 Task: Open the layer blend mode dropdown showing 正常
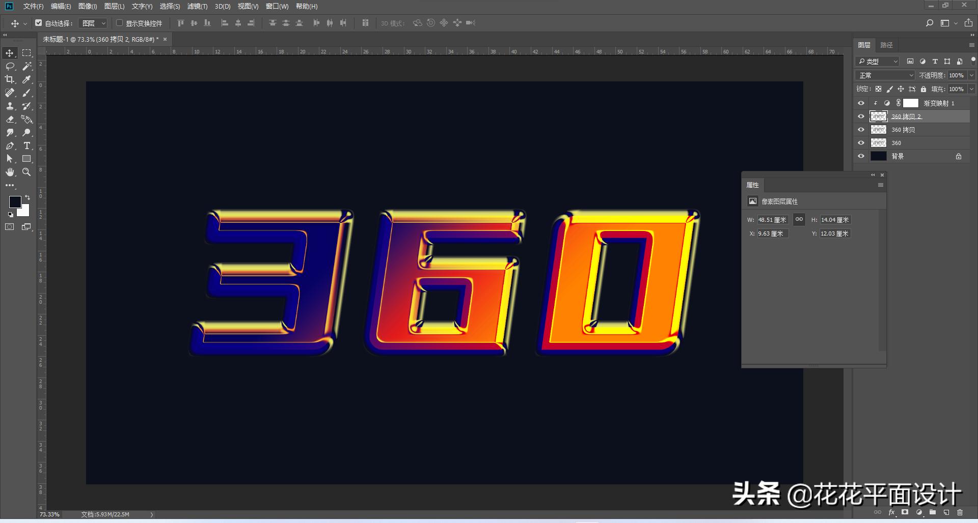pos(884,75)
